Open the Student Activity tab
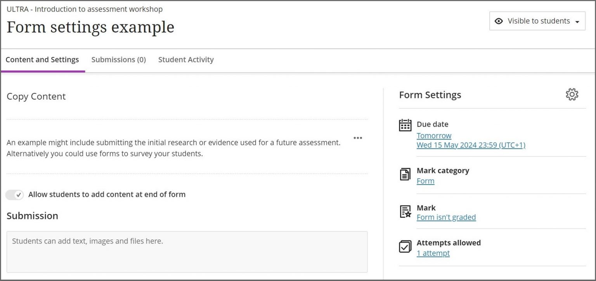This screenshot has height=281, width=596. 186,59
